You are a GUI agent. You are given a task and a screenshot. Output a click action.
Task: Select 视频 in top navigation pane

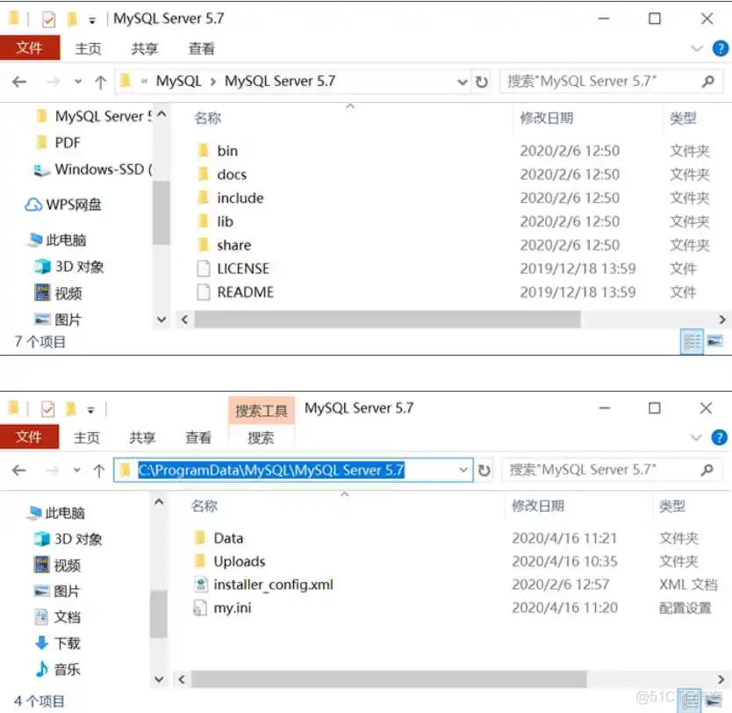click(58, 293)
